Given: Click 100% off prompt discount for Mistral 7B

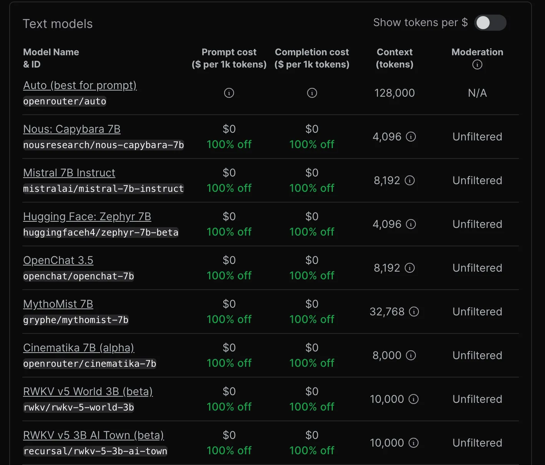Looking at the screenshot, I should click(x=229, y=188).
